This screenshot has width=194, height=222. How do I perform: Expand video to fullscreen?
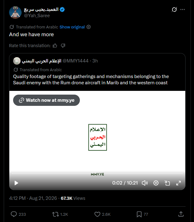click(178, 183)
